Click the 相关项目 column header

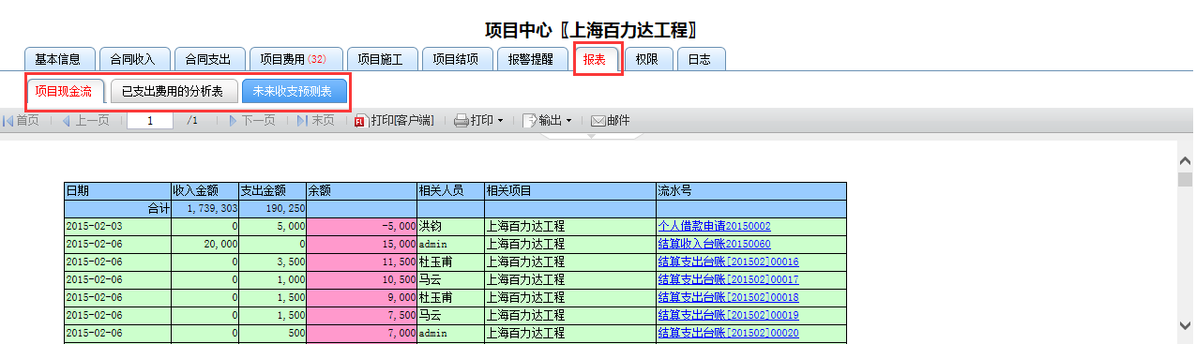click(x=569, y=190)
